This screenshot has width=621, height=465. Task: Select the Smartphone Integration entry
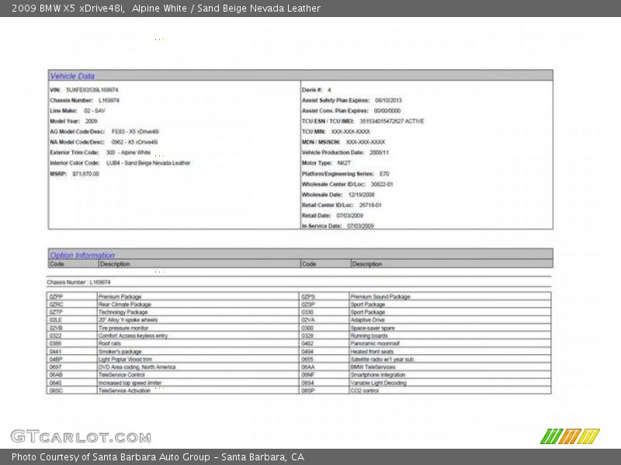[x=377, y=375]
